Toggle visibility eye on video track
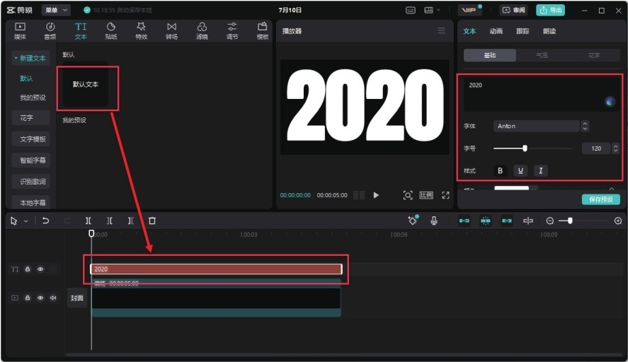The width and height of the screenshot is (628, 362). click(40, 298)
